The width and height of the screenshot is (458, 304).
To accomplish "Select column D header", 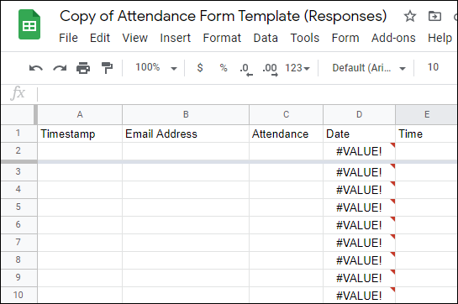I will tap(360, 114).
